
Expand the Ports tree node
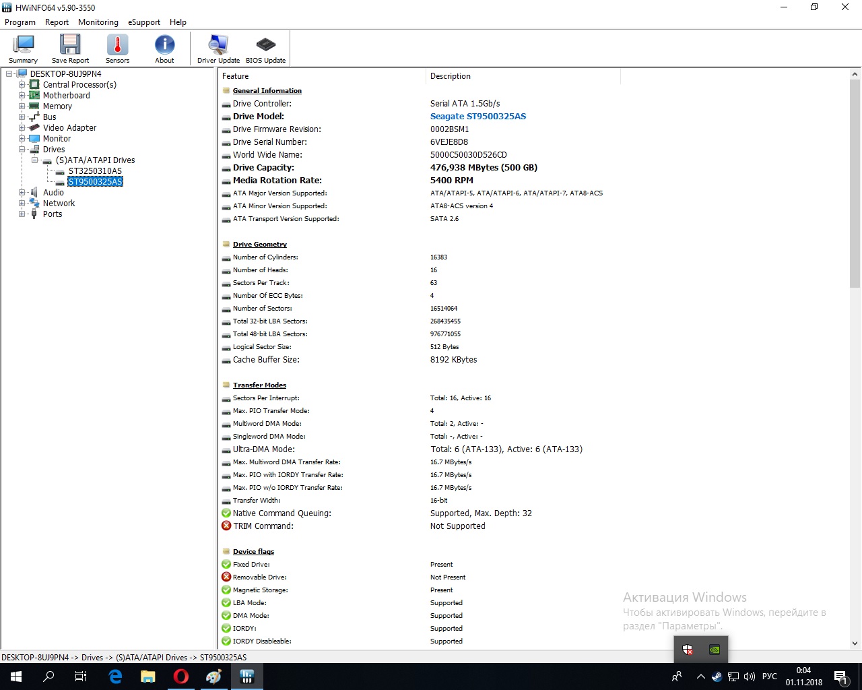[22, 214]
